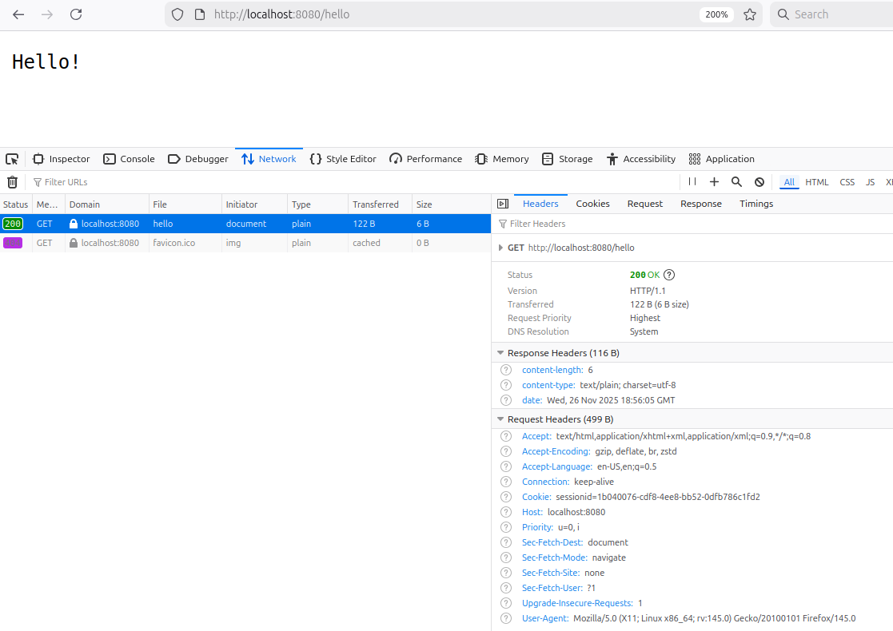Open request blocking icon
Screen dimensions: 893x631
(759, 182)
